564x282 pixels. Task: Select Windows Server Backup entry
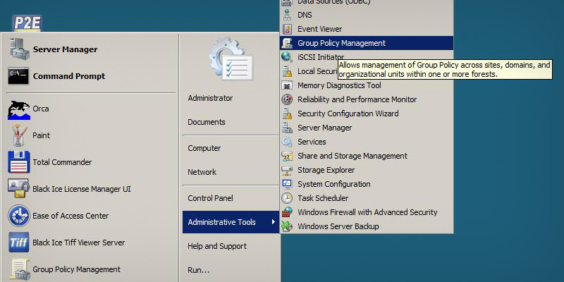coord(338,226)
